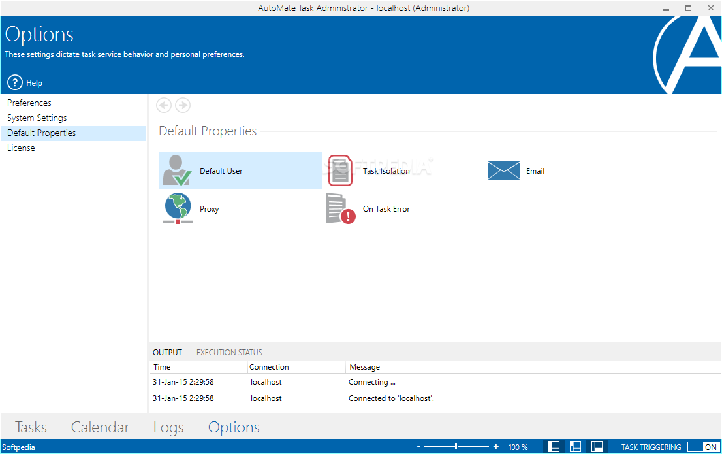This screenshot has height=454, width=722.
Task: Open the Email envelope icon
Action: [x=504, y=170]
